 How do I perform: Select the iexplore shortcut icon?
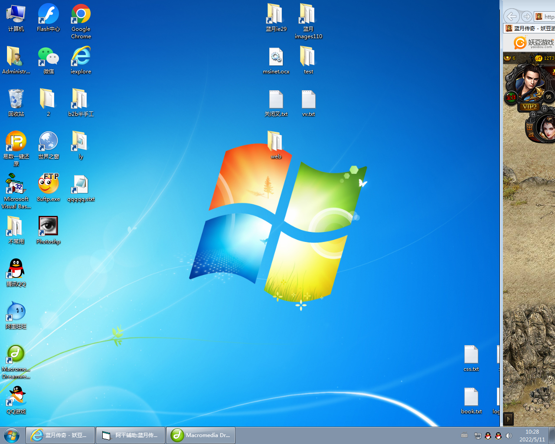81,60
